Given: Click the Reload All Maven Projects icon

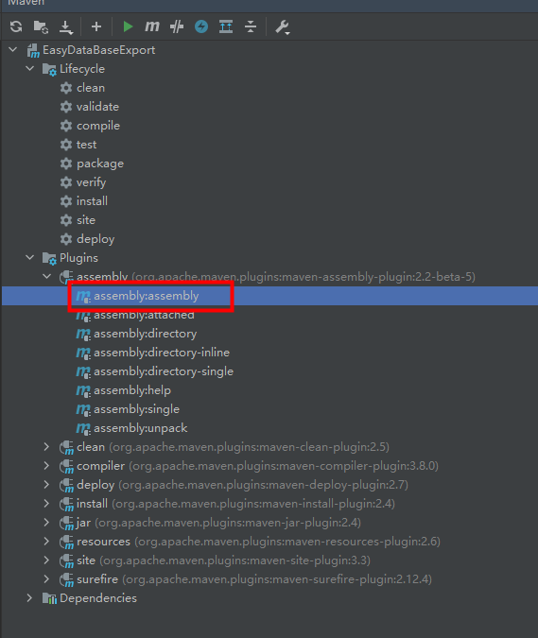Looking at the screenshot, I should click(16, 26).
